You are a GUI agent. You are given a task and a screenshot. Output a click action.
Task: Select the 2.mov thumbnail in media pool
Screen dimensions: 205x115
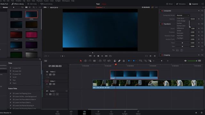tap(31, 14)
